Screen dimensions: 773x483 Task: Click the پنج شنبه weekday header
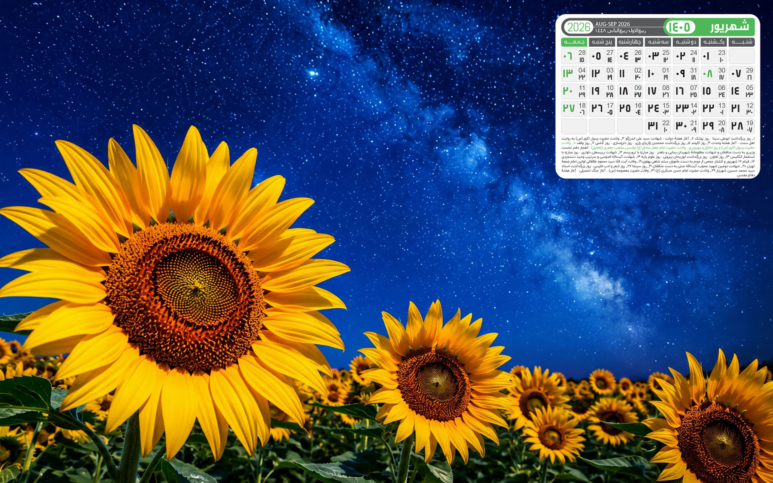point(602,42)
